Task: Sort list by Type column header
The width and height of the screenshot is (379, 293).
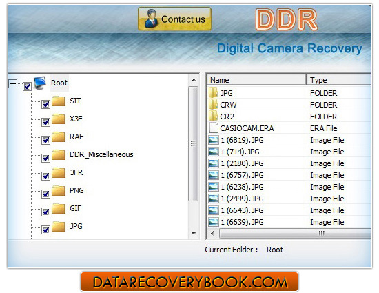Action: tap(339, 80)
